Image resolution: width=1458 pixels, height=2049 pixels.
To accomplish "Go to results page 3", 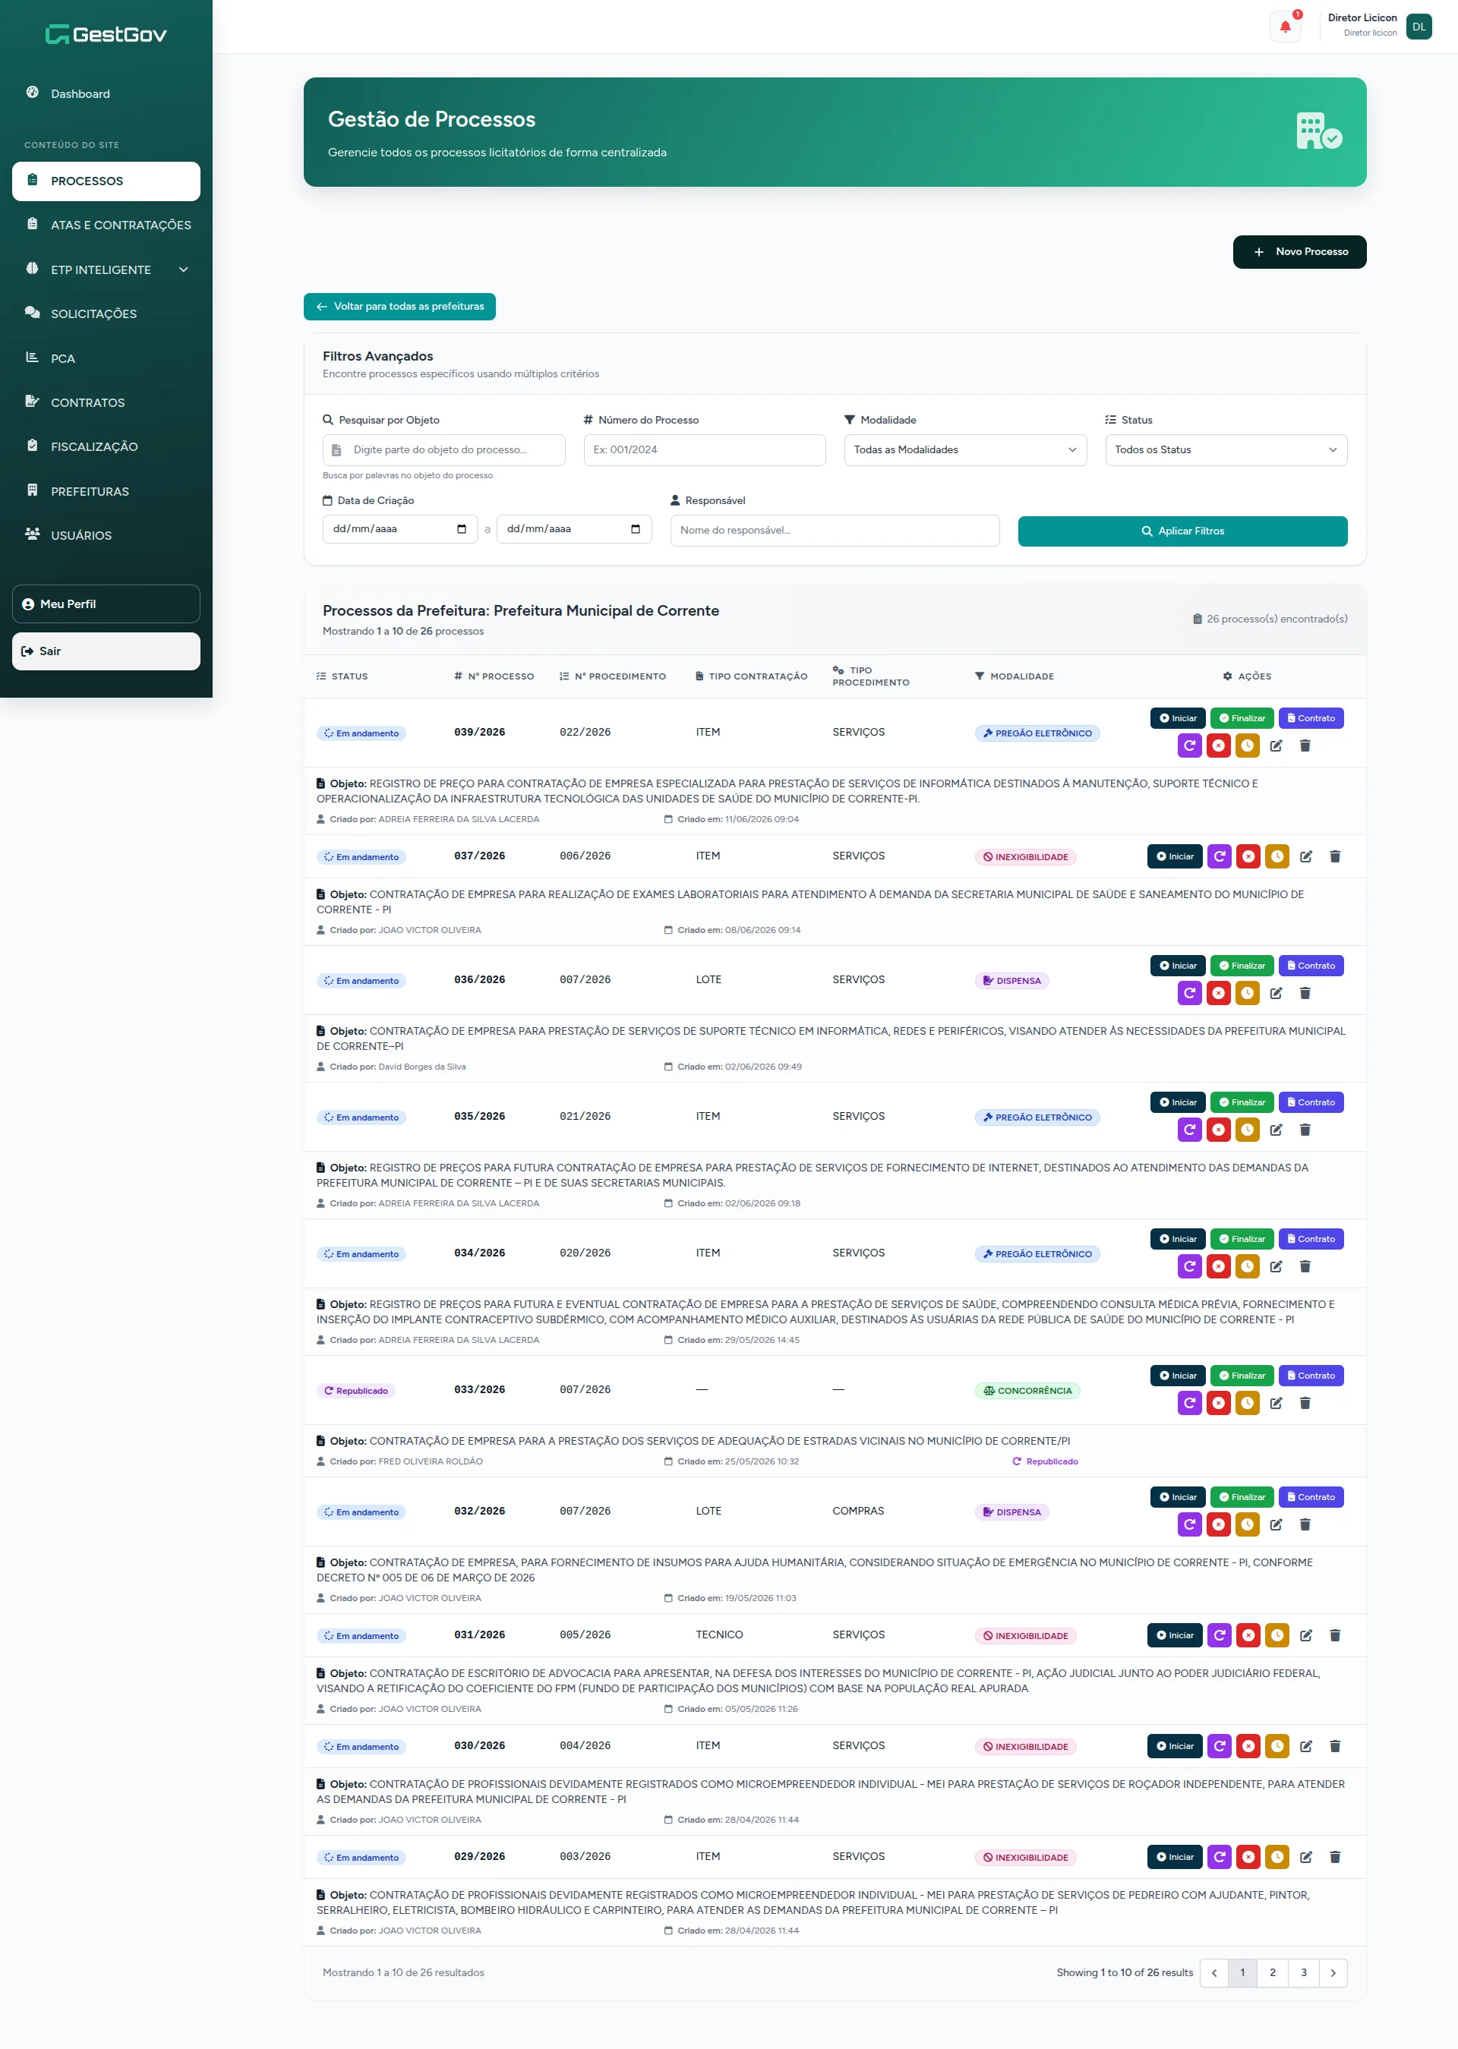I will [x=1304, y=1972].
